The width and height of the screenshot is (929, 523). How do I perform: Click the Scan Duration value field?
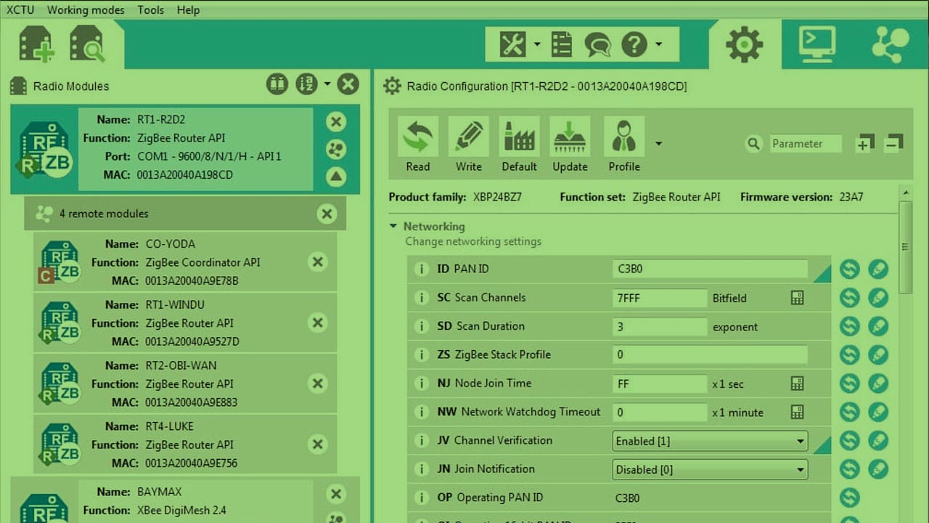point(660,326)
